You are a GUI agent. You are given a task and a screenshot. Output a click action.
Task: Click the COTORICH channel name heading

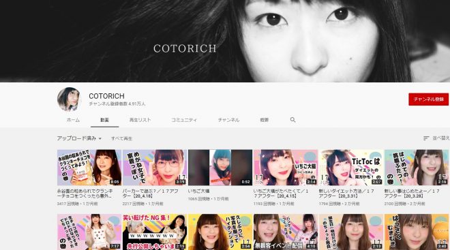coord(106,96)
